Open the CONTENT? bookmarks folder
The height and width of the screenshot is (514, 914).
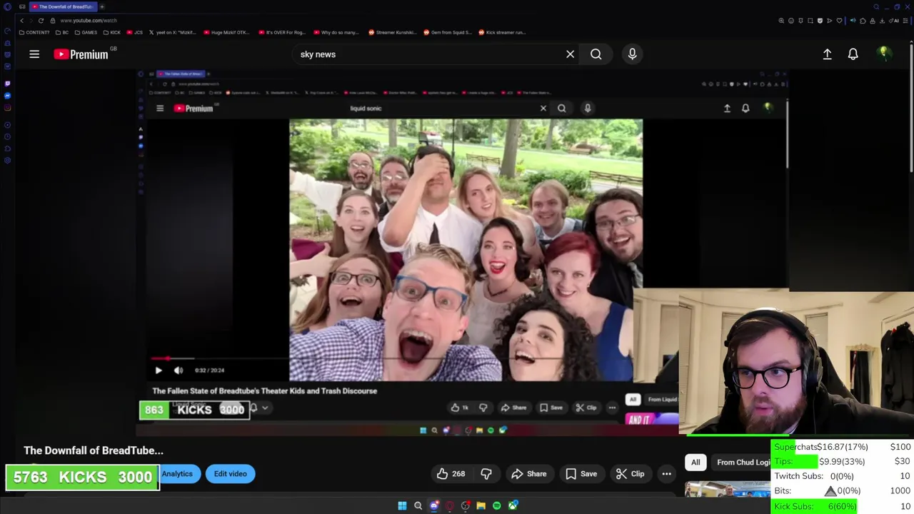[x=34, y=32]
